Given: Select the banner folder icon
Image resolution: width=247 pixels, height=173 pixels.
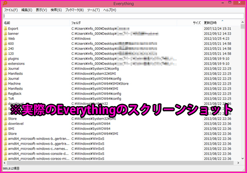Looking at the screenshot, I should (5, 34).
